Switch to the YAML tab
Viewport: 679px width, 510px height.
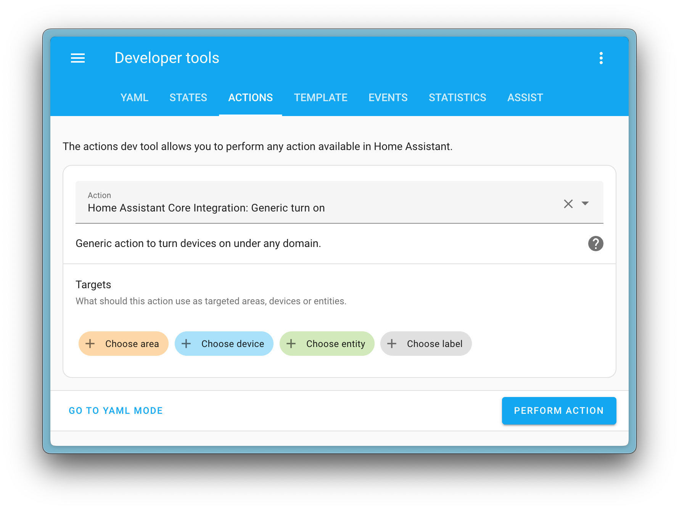click(x=134, y=98)
